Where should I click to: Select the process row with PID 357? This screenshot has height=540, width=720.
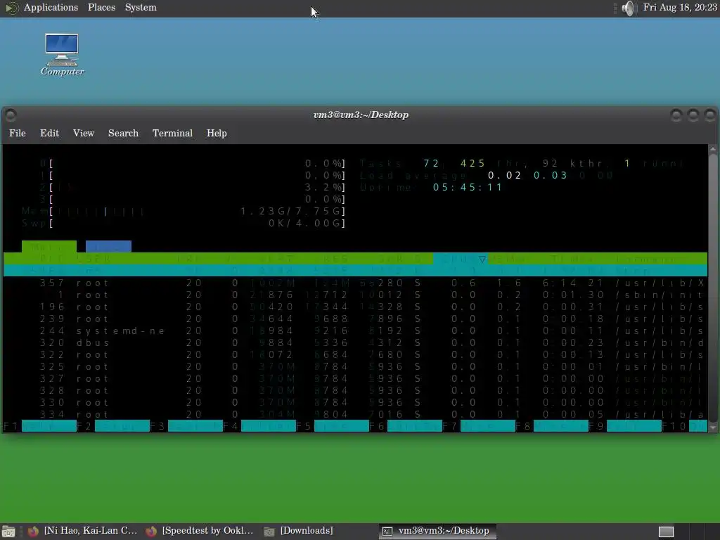[355, 283]
